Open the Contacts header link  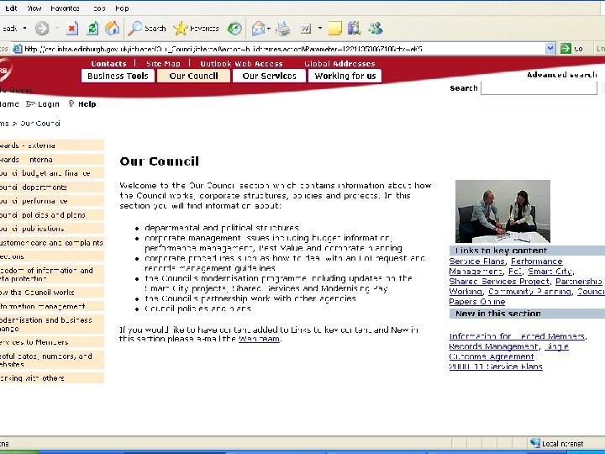(x=108, y=64)
